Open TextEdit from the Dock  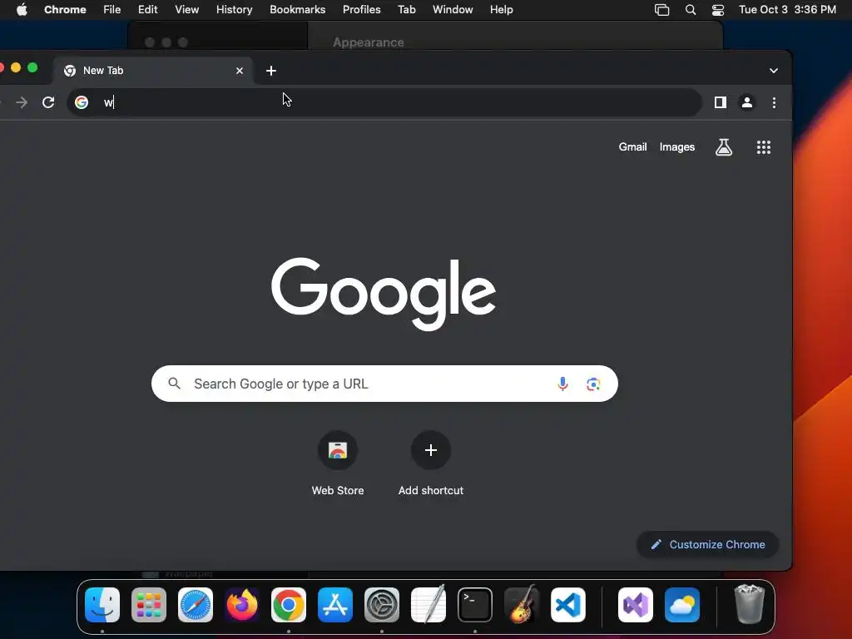(428, 605)
